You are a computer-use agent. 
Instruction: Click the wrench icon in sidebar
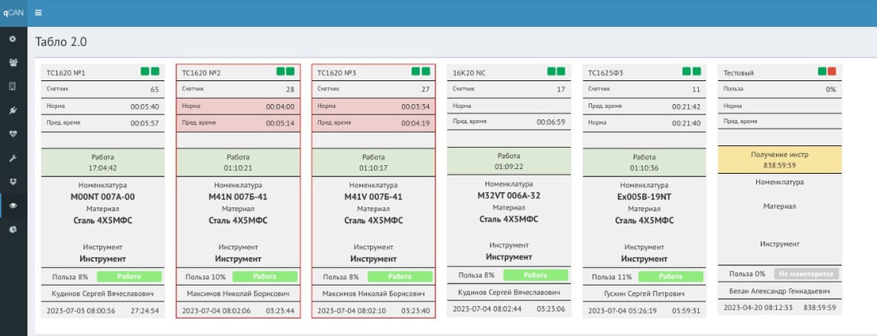pos(14,157)
